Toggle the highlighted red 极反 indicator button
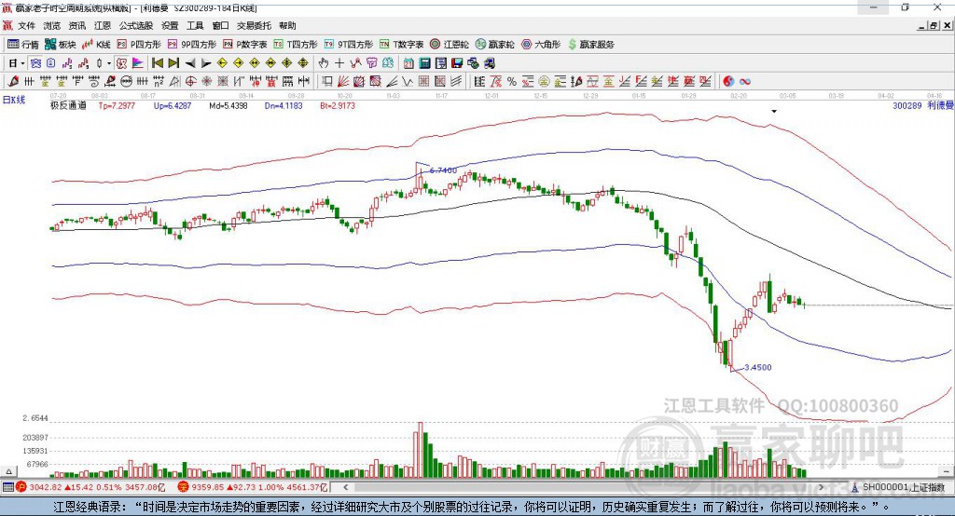This screenshot has width=955, height=516. (121, 62)
